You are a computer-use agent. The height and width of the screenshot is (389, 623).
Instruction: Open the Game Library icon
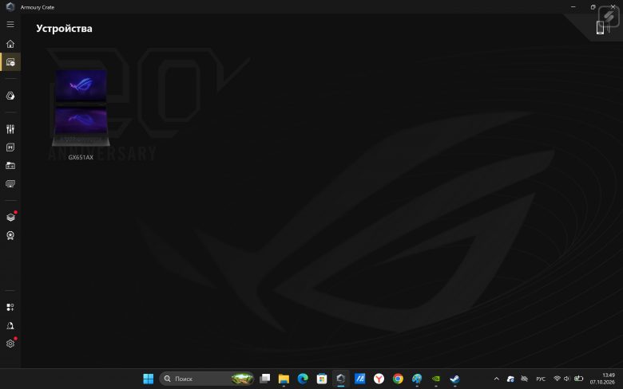tap(10, 166)
